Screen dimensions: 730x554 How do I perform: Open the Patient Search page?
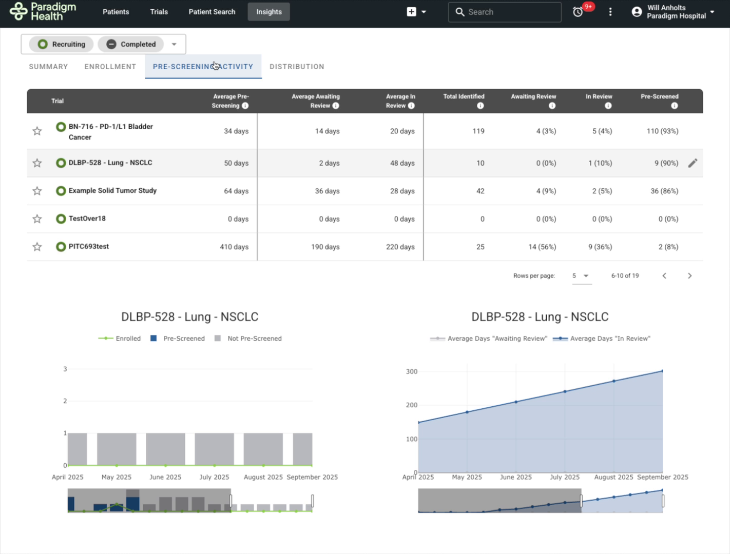pos(212,12)
